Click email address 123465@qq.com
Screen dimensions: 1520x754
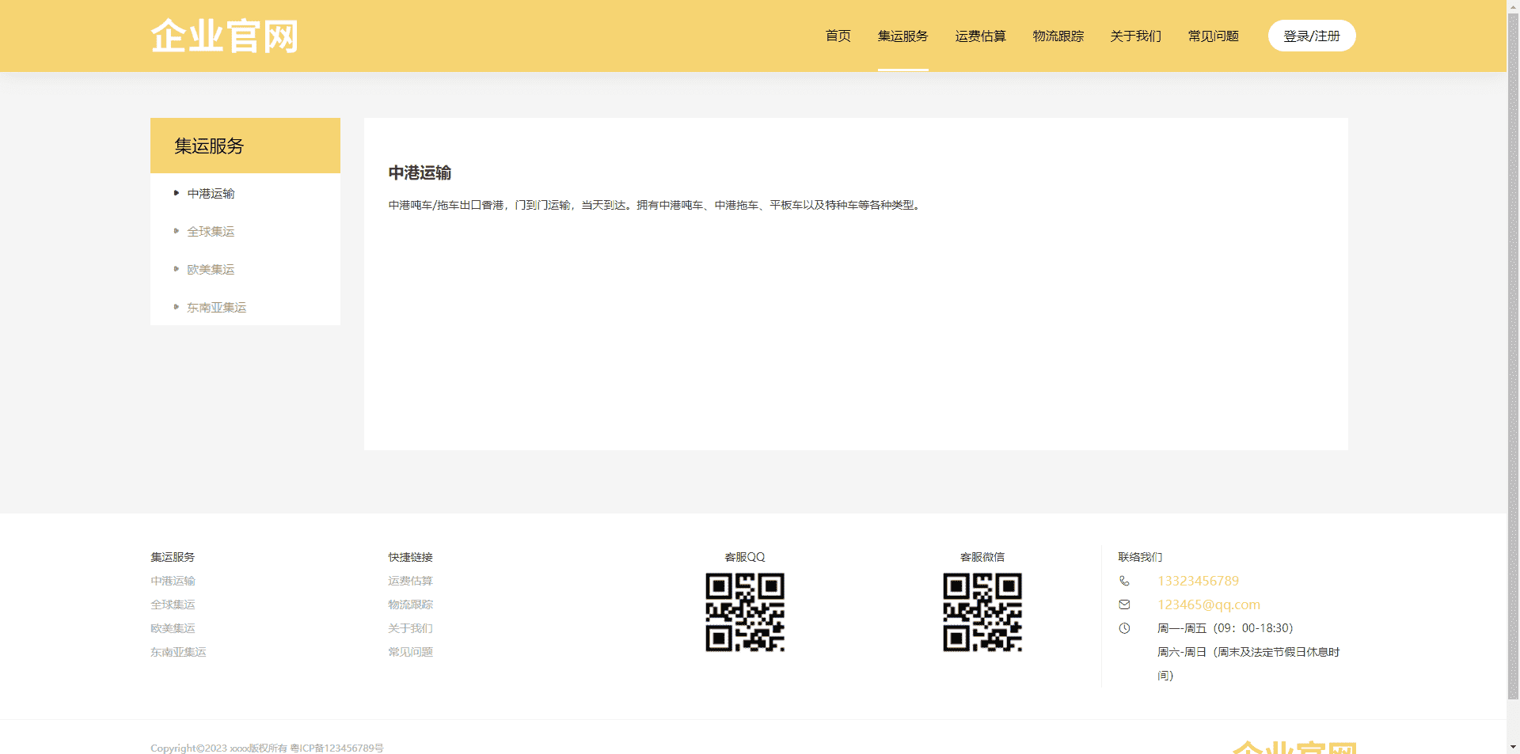pos(1209,604)
